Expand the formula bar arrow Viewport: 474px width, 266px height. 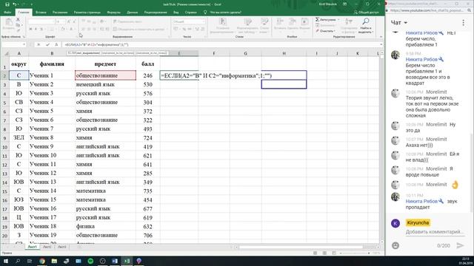point(381,44)
